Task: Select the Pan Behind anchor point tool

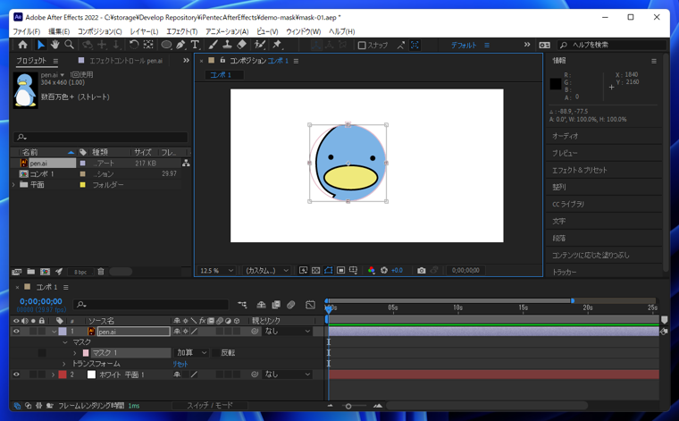Action: coord(148,45)
